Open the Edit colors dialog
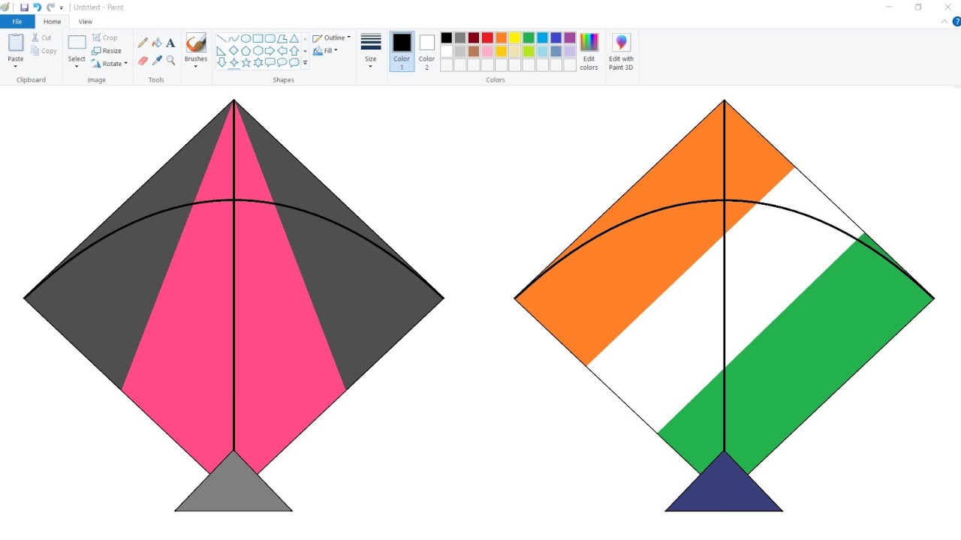961x540 pixels. click(x=589, y=52)
